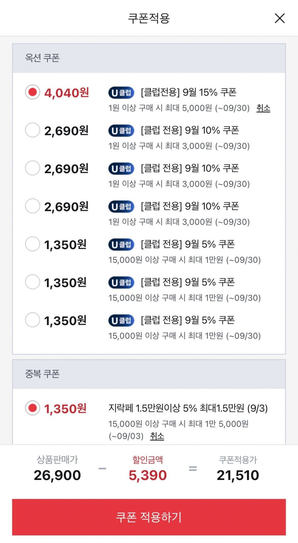The image size is (298, 543).
Task: Select the second 1,350원 5% coupon radio
Action: [32, 282]
